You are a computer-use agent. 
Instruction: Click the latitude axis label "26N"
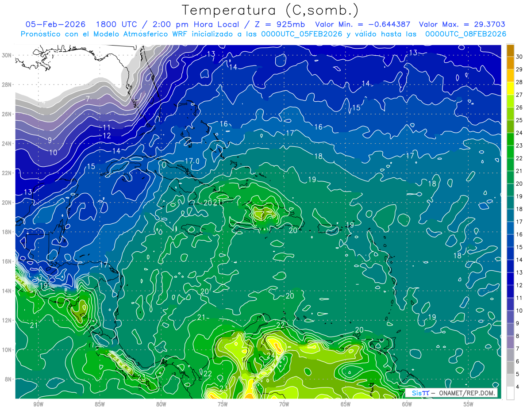tap(8, 114)
